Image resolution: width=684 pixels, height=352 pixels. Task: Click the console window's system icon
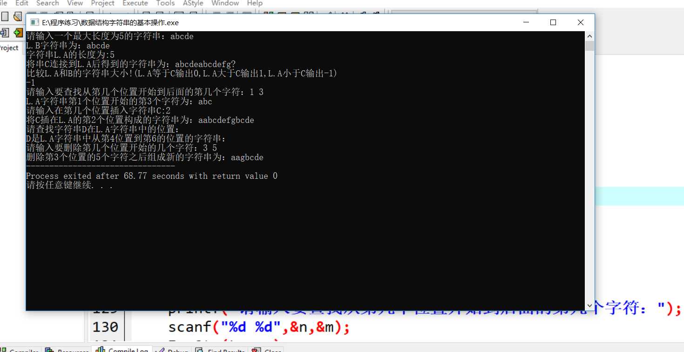[x=34, y=22]
